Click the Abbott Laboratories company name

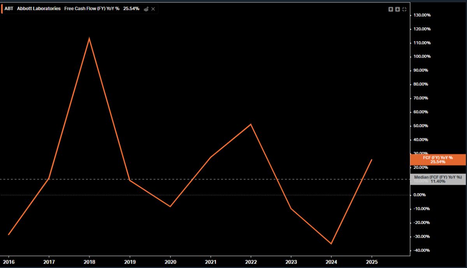point(39,9)
